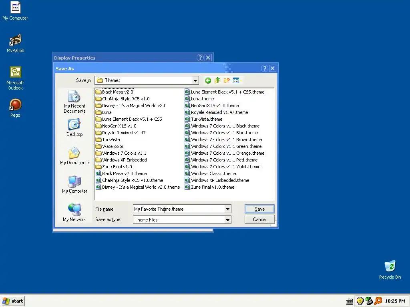
Task: Select Royale Remixed v1.47.theme file
Action: coord(216,112)
